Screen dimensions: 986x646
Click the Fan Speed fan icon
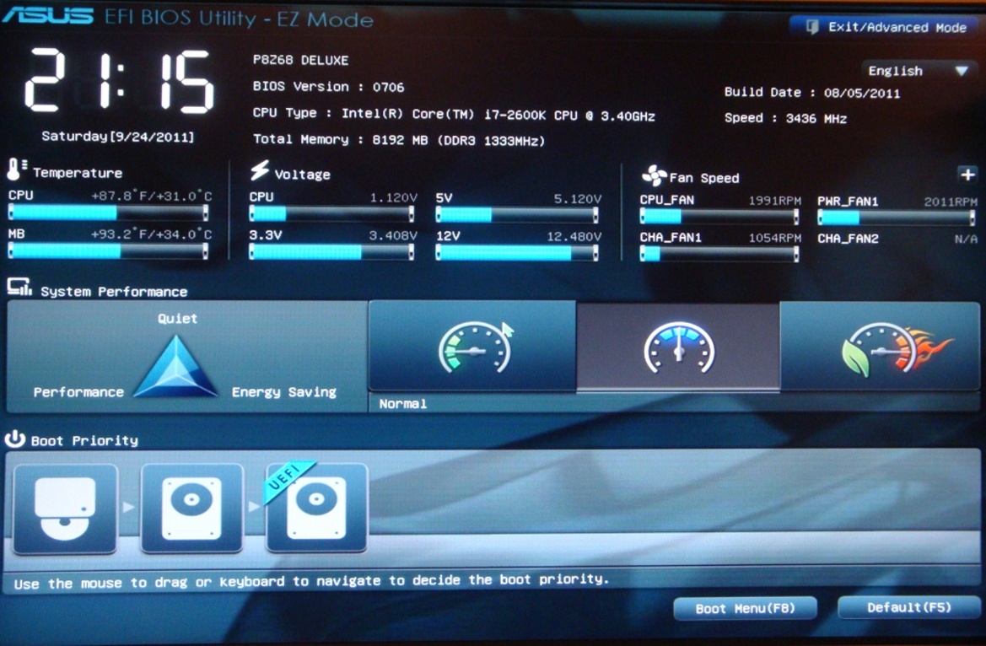pos(654,175)
